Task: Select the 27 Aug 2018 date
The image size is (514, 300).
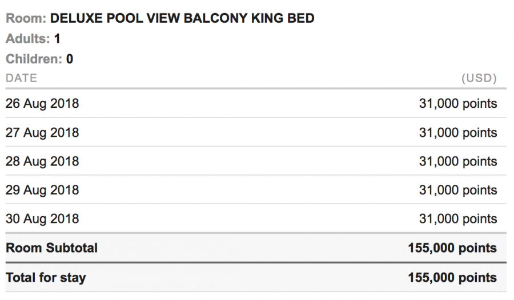Action: [x=42, y=132]
